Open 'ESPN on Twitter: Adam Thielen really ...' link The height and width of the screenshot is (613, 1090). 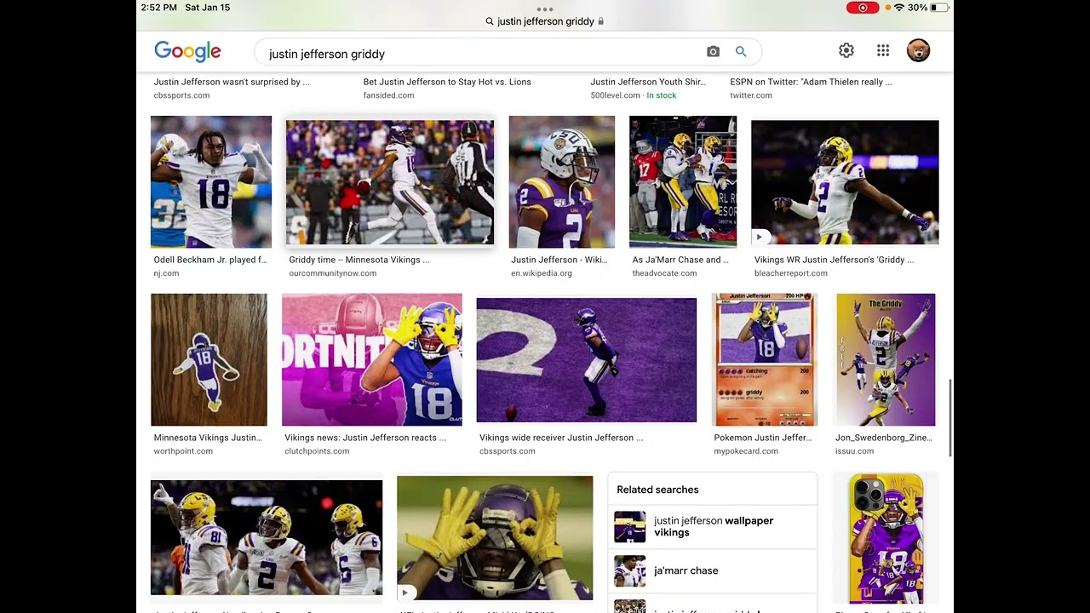811,82
